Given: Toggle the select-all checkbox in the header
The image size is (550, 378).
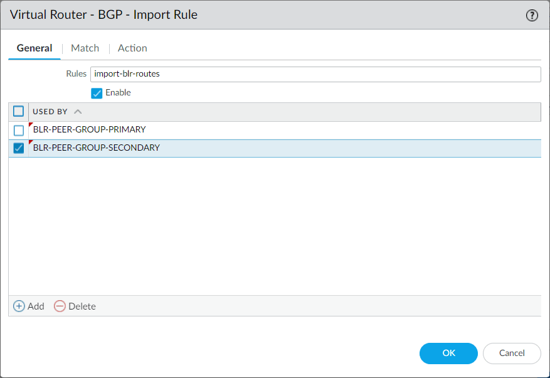Looking at the screenshot, I should click(x=18, y=111).
